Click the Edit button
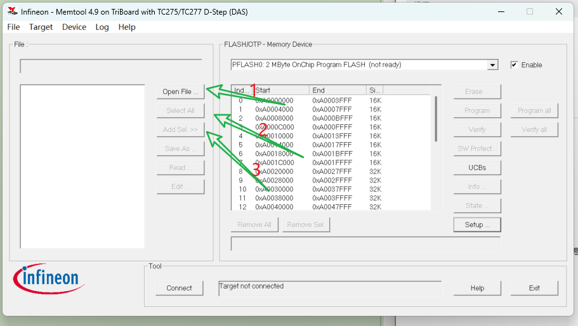This screenshot has width=578, height=326. point(181,186)
